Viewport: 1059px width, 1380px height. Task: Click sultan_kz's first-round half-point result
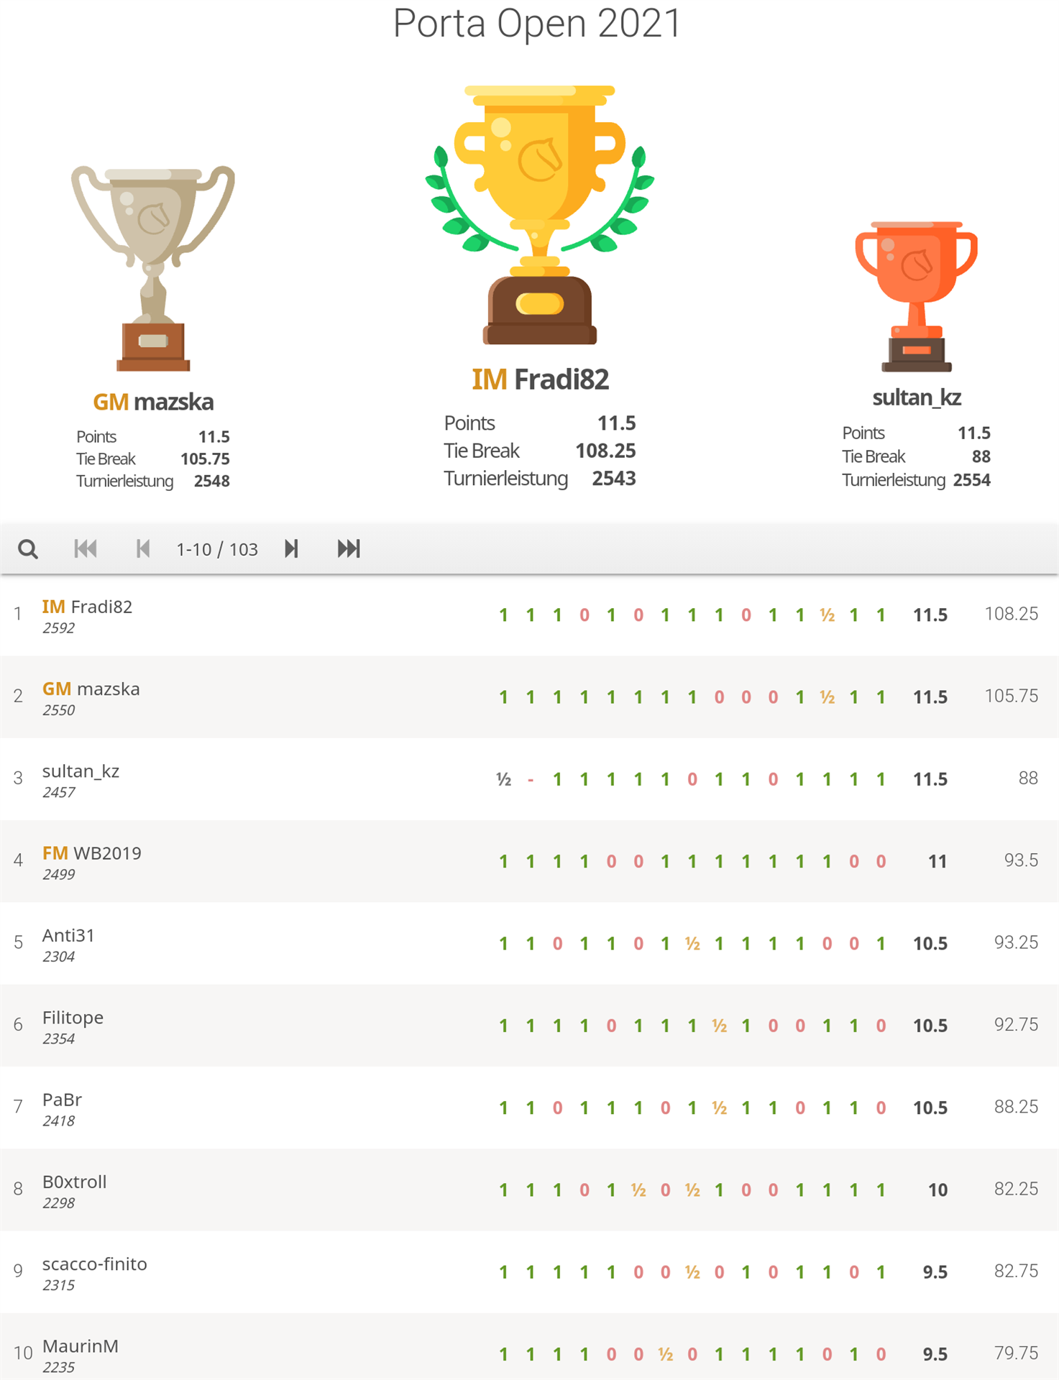tap(503, 779)
